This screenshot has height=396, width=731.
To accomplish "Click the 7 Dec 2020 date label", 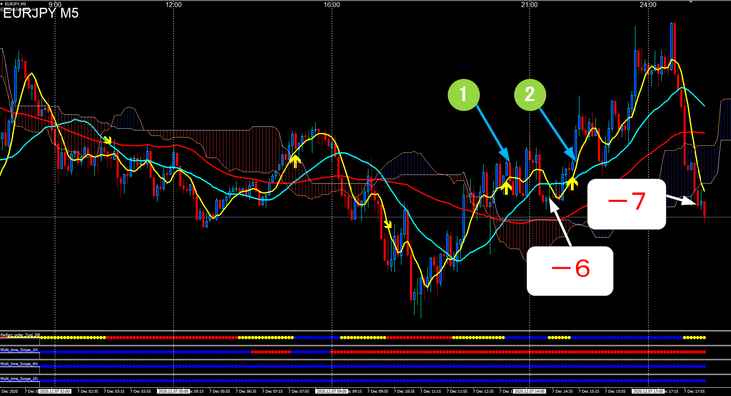I will [9, 391].
